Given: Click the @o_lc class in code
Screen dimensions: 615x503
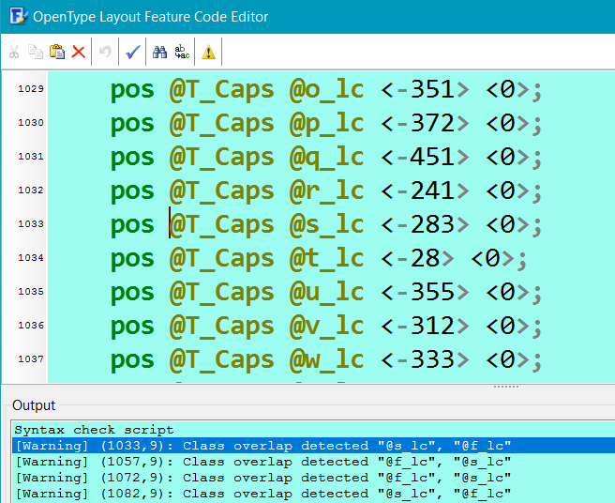Looking at the screenshot, I should (326, 90).
